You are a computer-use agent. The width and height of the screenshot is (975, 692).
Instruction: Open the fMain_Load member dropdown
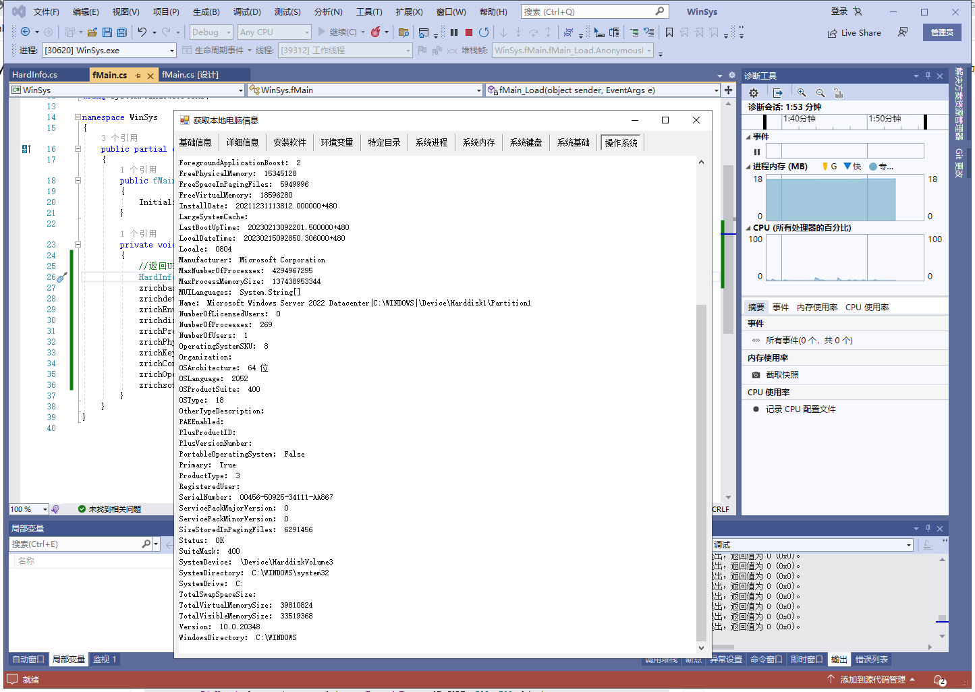point(603,90)
